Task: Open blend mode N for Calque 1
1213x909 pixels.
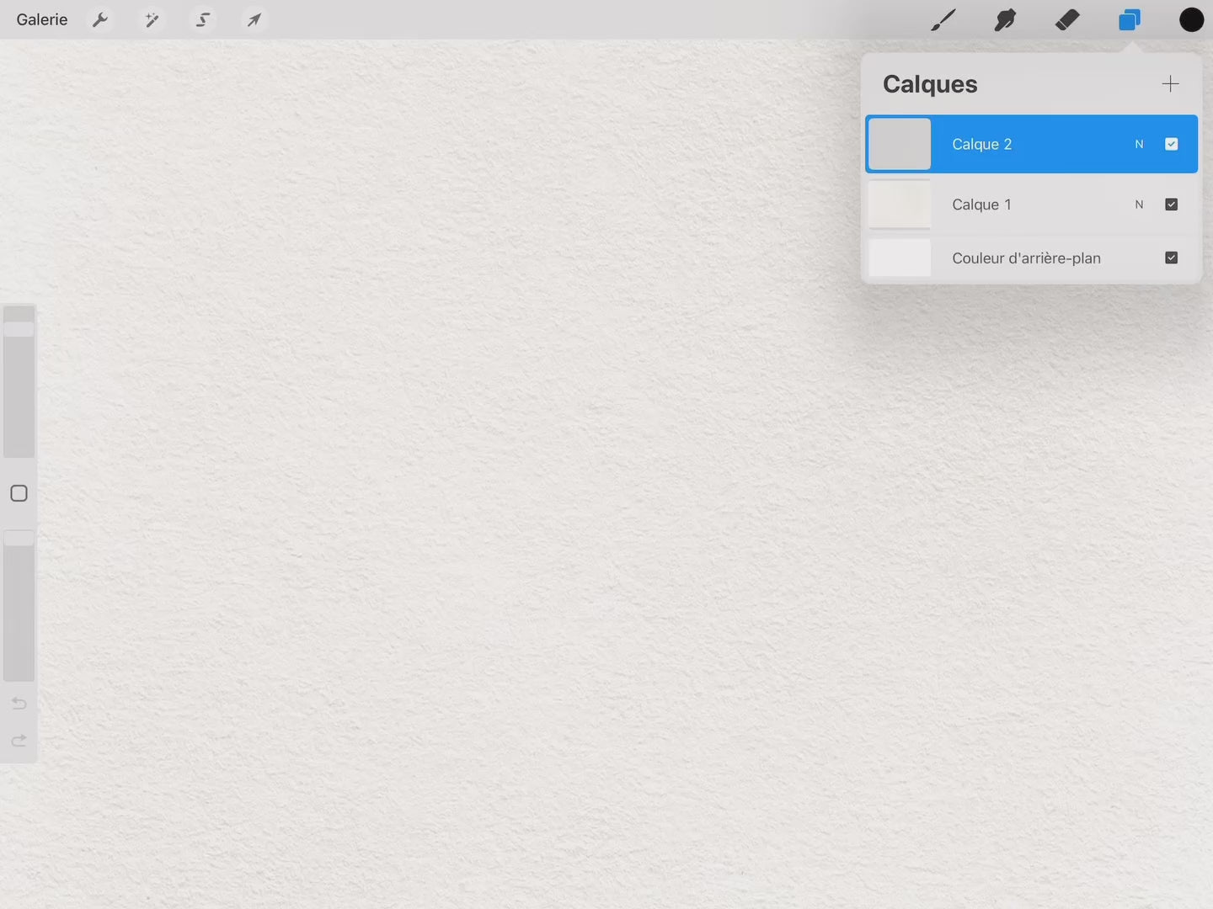Action: click(x=1139, y=205)
